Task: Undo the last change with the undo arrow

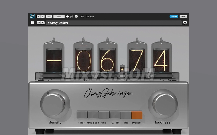Action: tap(68, 16)
